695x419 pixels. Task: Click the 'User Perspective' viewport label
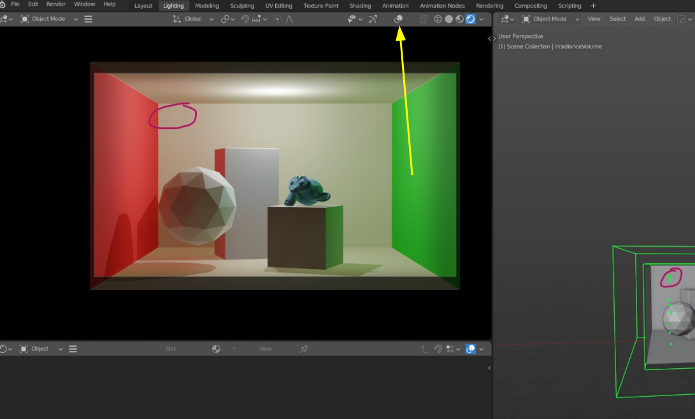coord(520,36)
